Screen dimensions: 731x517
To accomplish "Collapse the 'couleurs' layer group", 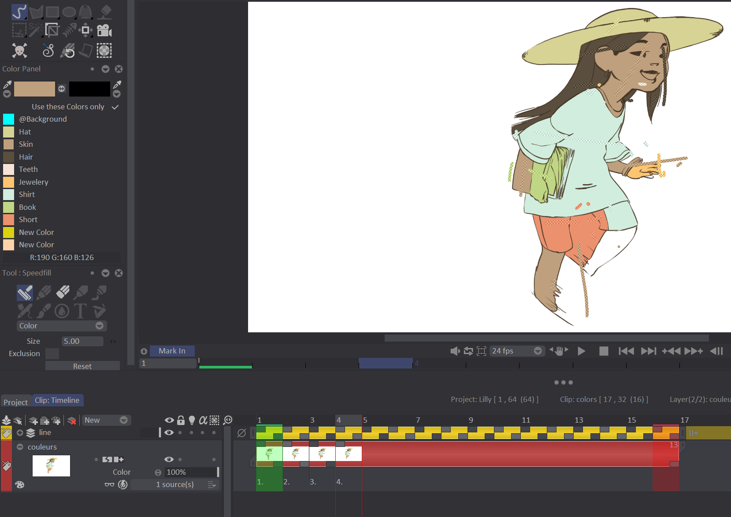I will [x=20, y=446].
